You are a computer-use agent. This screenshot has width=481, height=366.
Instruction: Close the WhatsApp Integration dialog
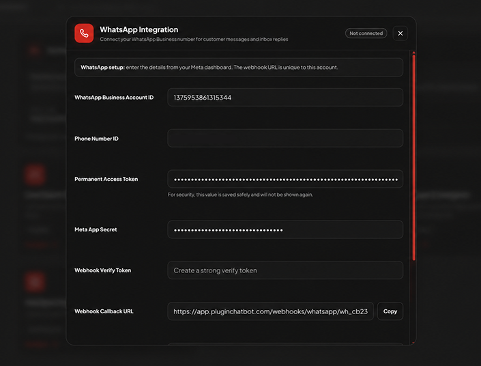pyautogui.click(x=400, y=33)
